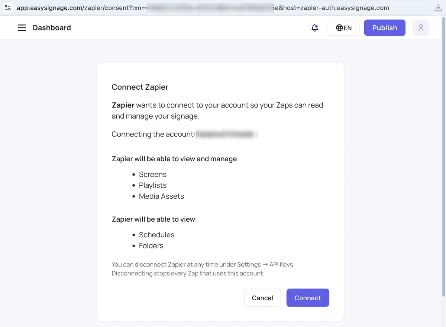Screen dimensions: 446x327
Task: Click the 'Connecting the account:' label
Action: pos(153,134)
